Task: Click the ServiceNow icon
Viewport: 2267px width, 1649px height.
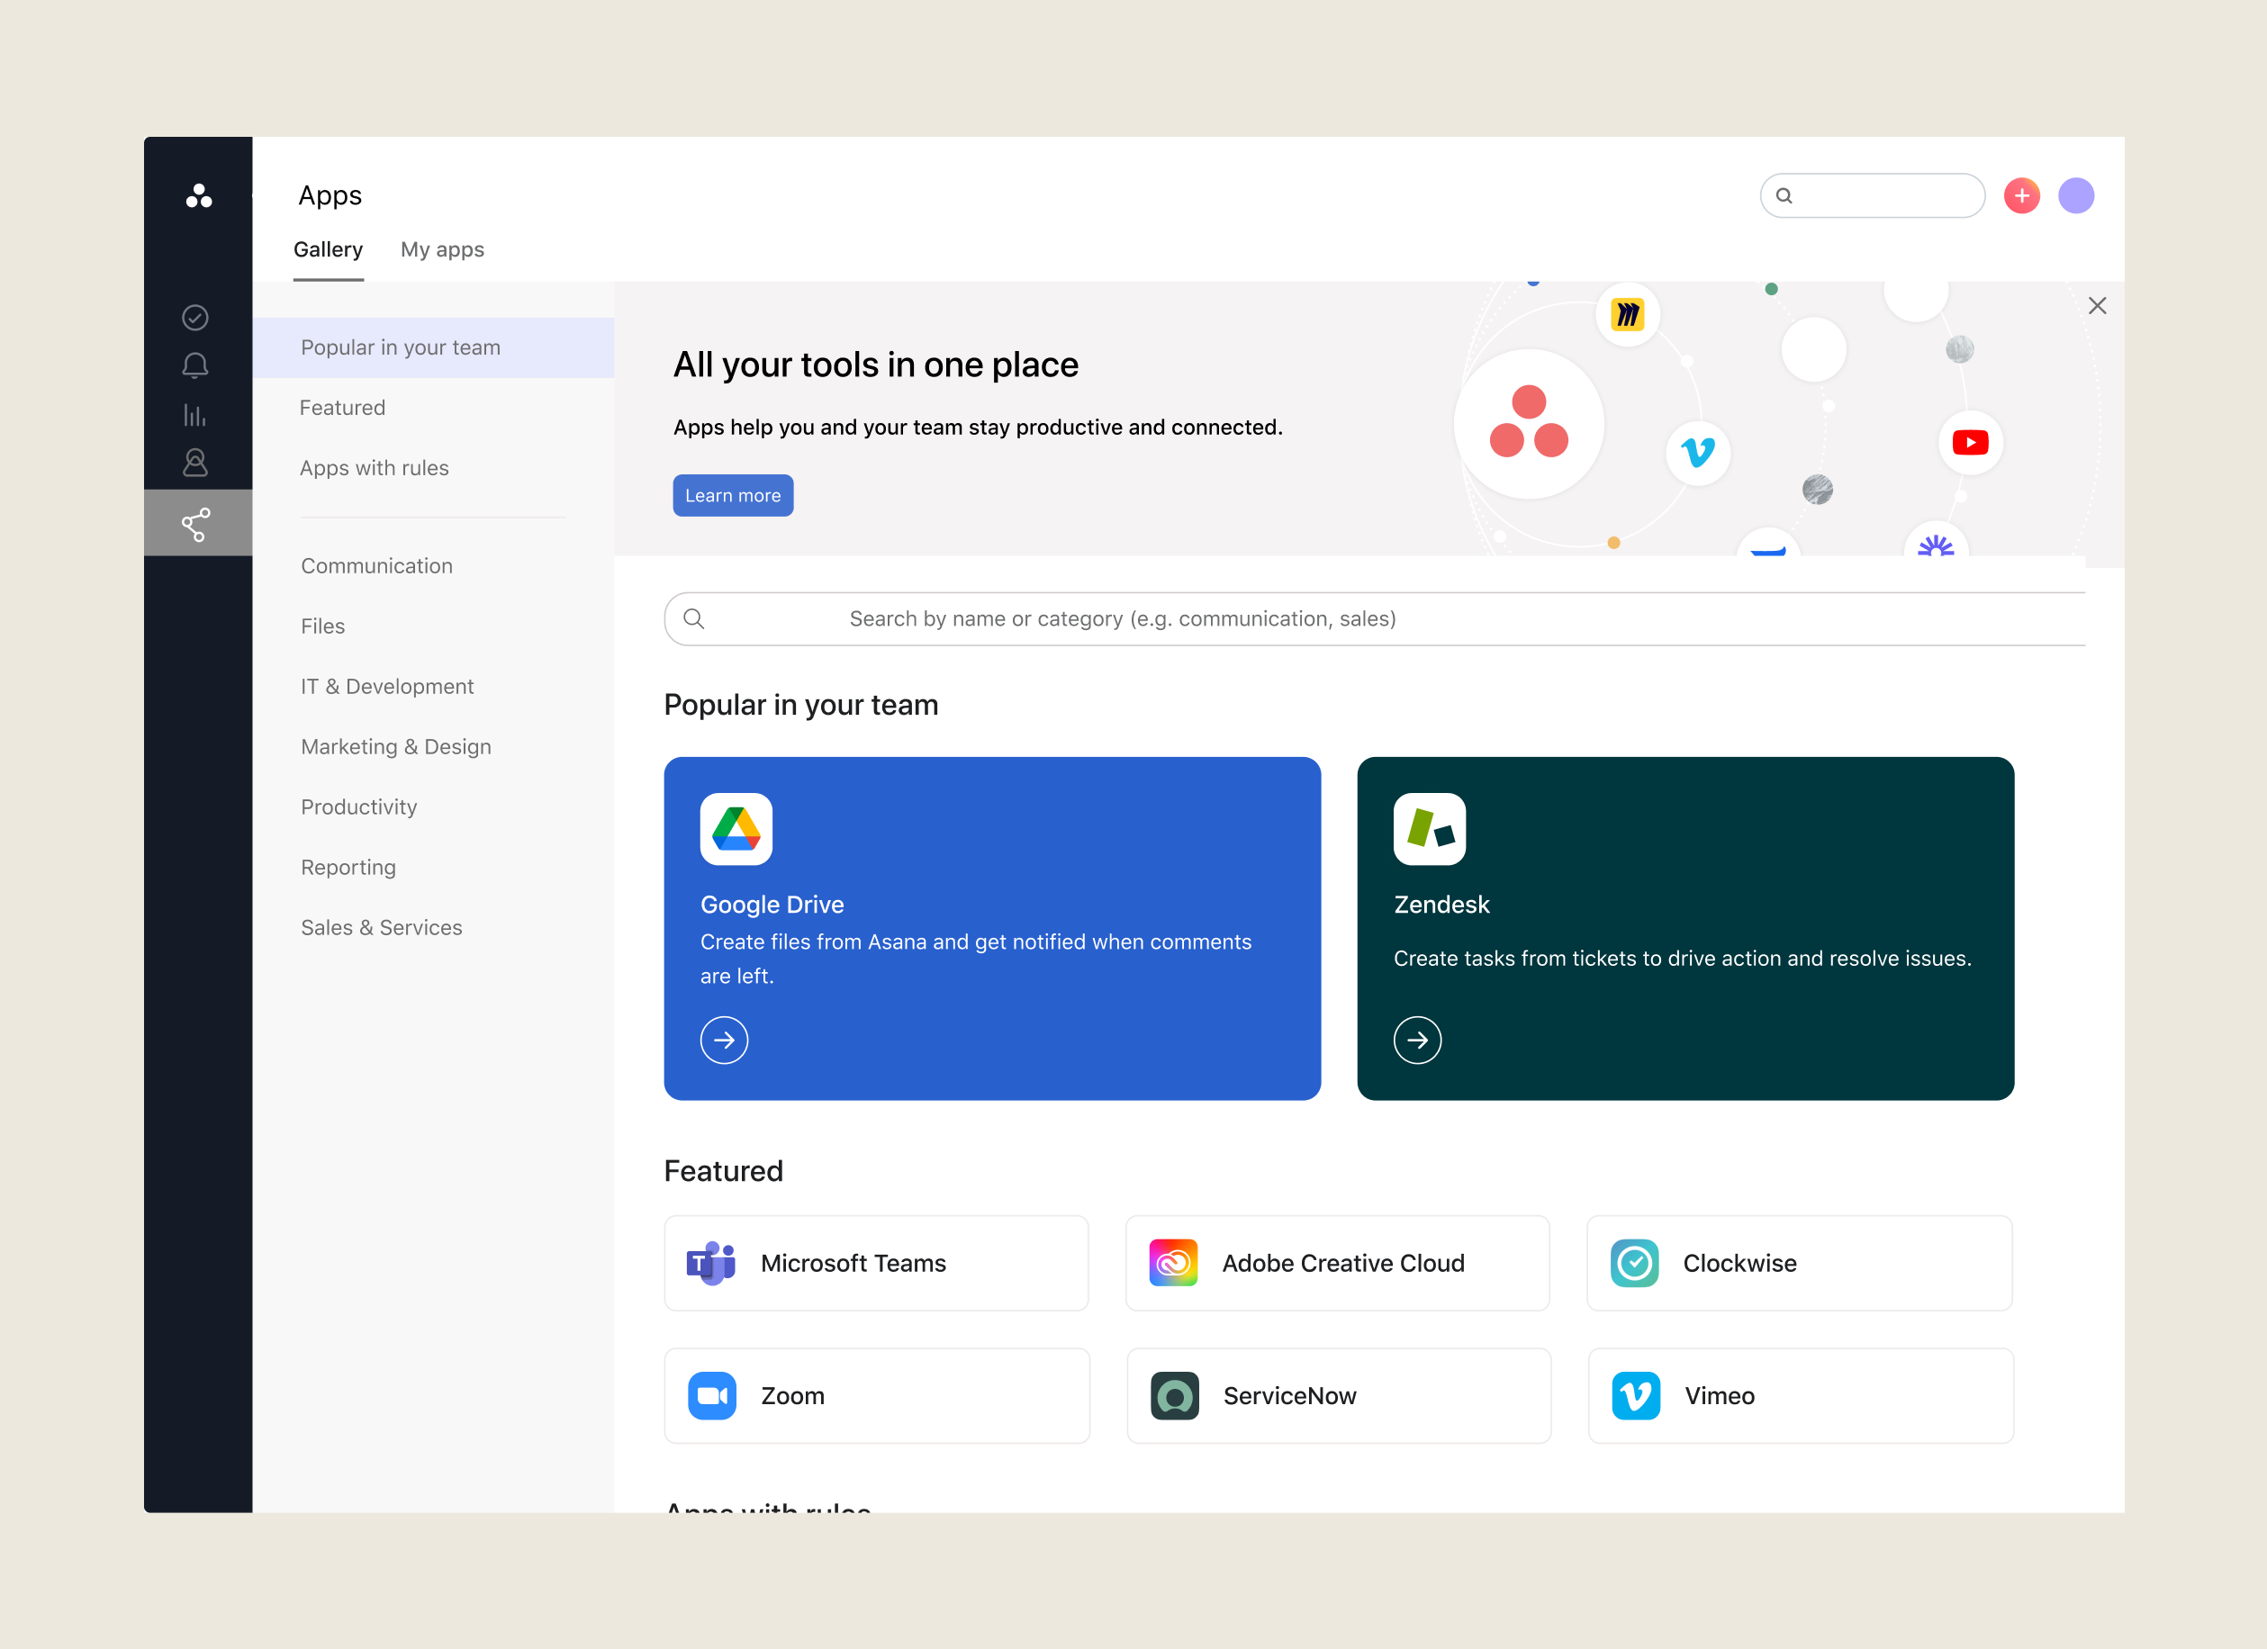Action: (1175, 1396)
